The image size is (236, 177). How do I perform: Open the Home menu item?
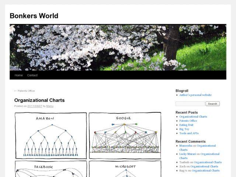click(x=18, y=75)
